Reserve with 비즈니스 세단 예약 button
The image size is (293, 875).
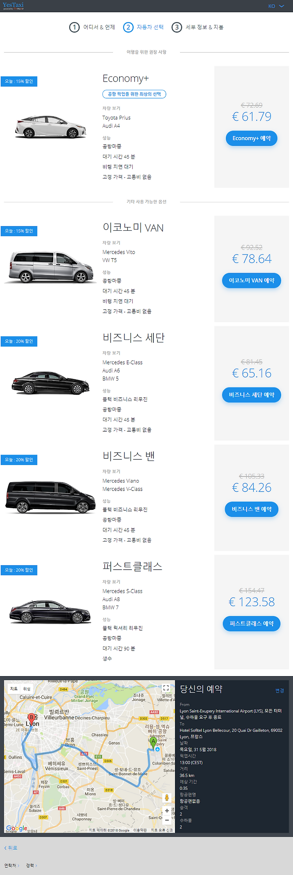(251, 395)
